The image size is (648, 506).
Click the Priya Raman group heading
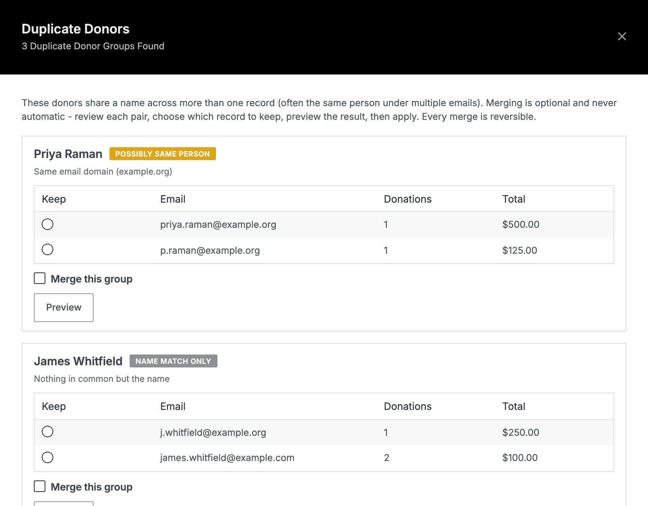coord(68,154)
